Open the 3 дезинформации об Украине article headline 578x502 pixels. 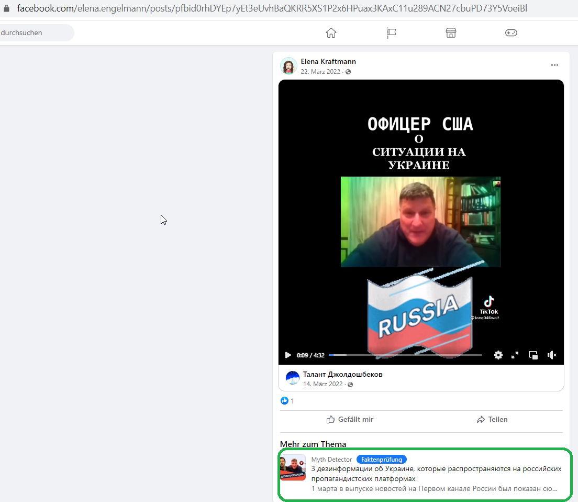tap(437, 474)
